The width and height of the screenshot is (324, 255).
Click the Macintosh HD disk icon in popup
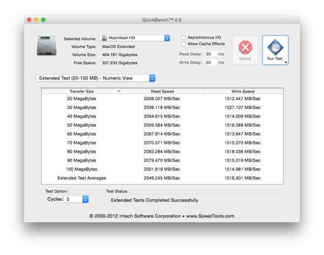pos(104,38)
